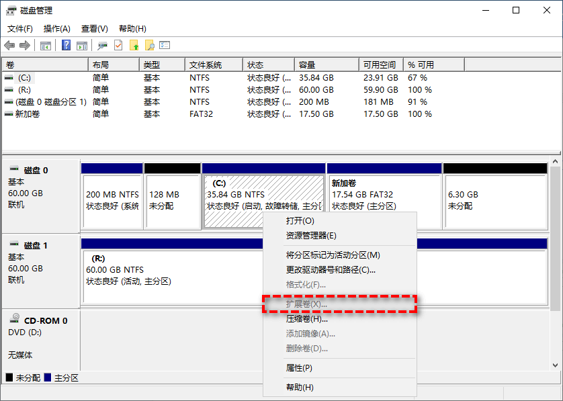The width and height of the screenshot is (563, 401).
Task: Click the magnifier search toolbar icon
Action: click(150, 46)
